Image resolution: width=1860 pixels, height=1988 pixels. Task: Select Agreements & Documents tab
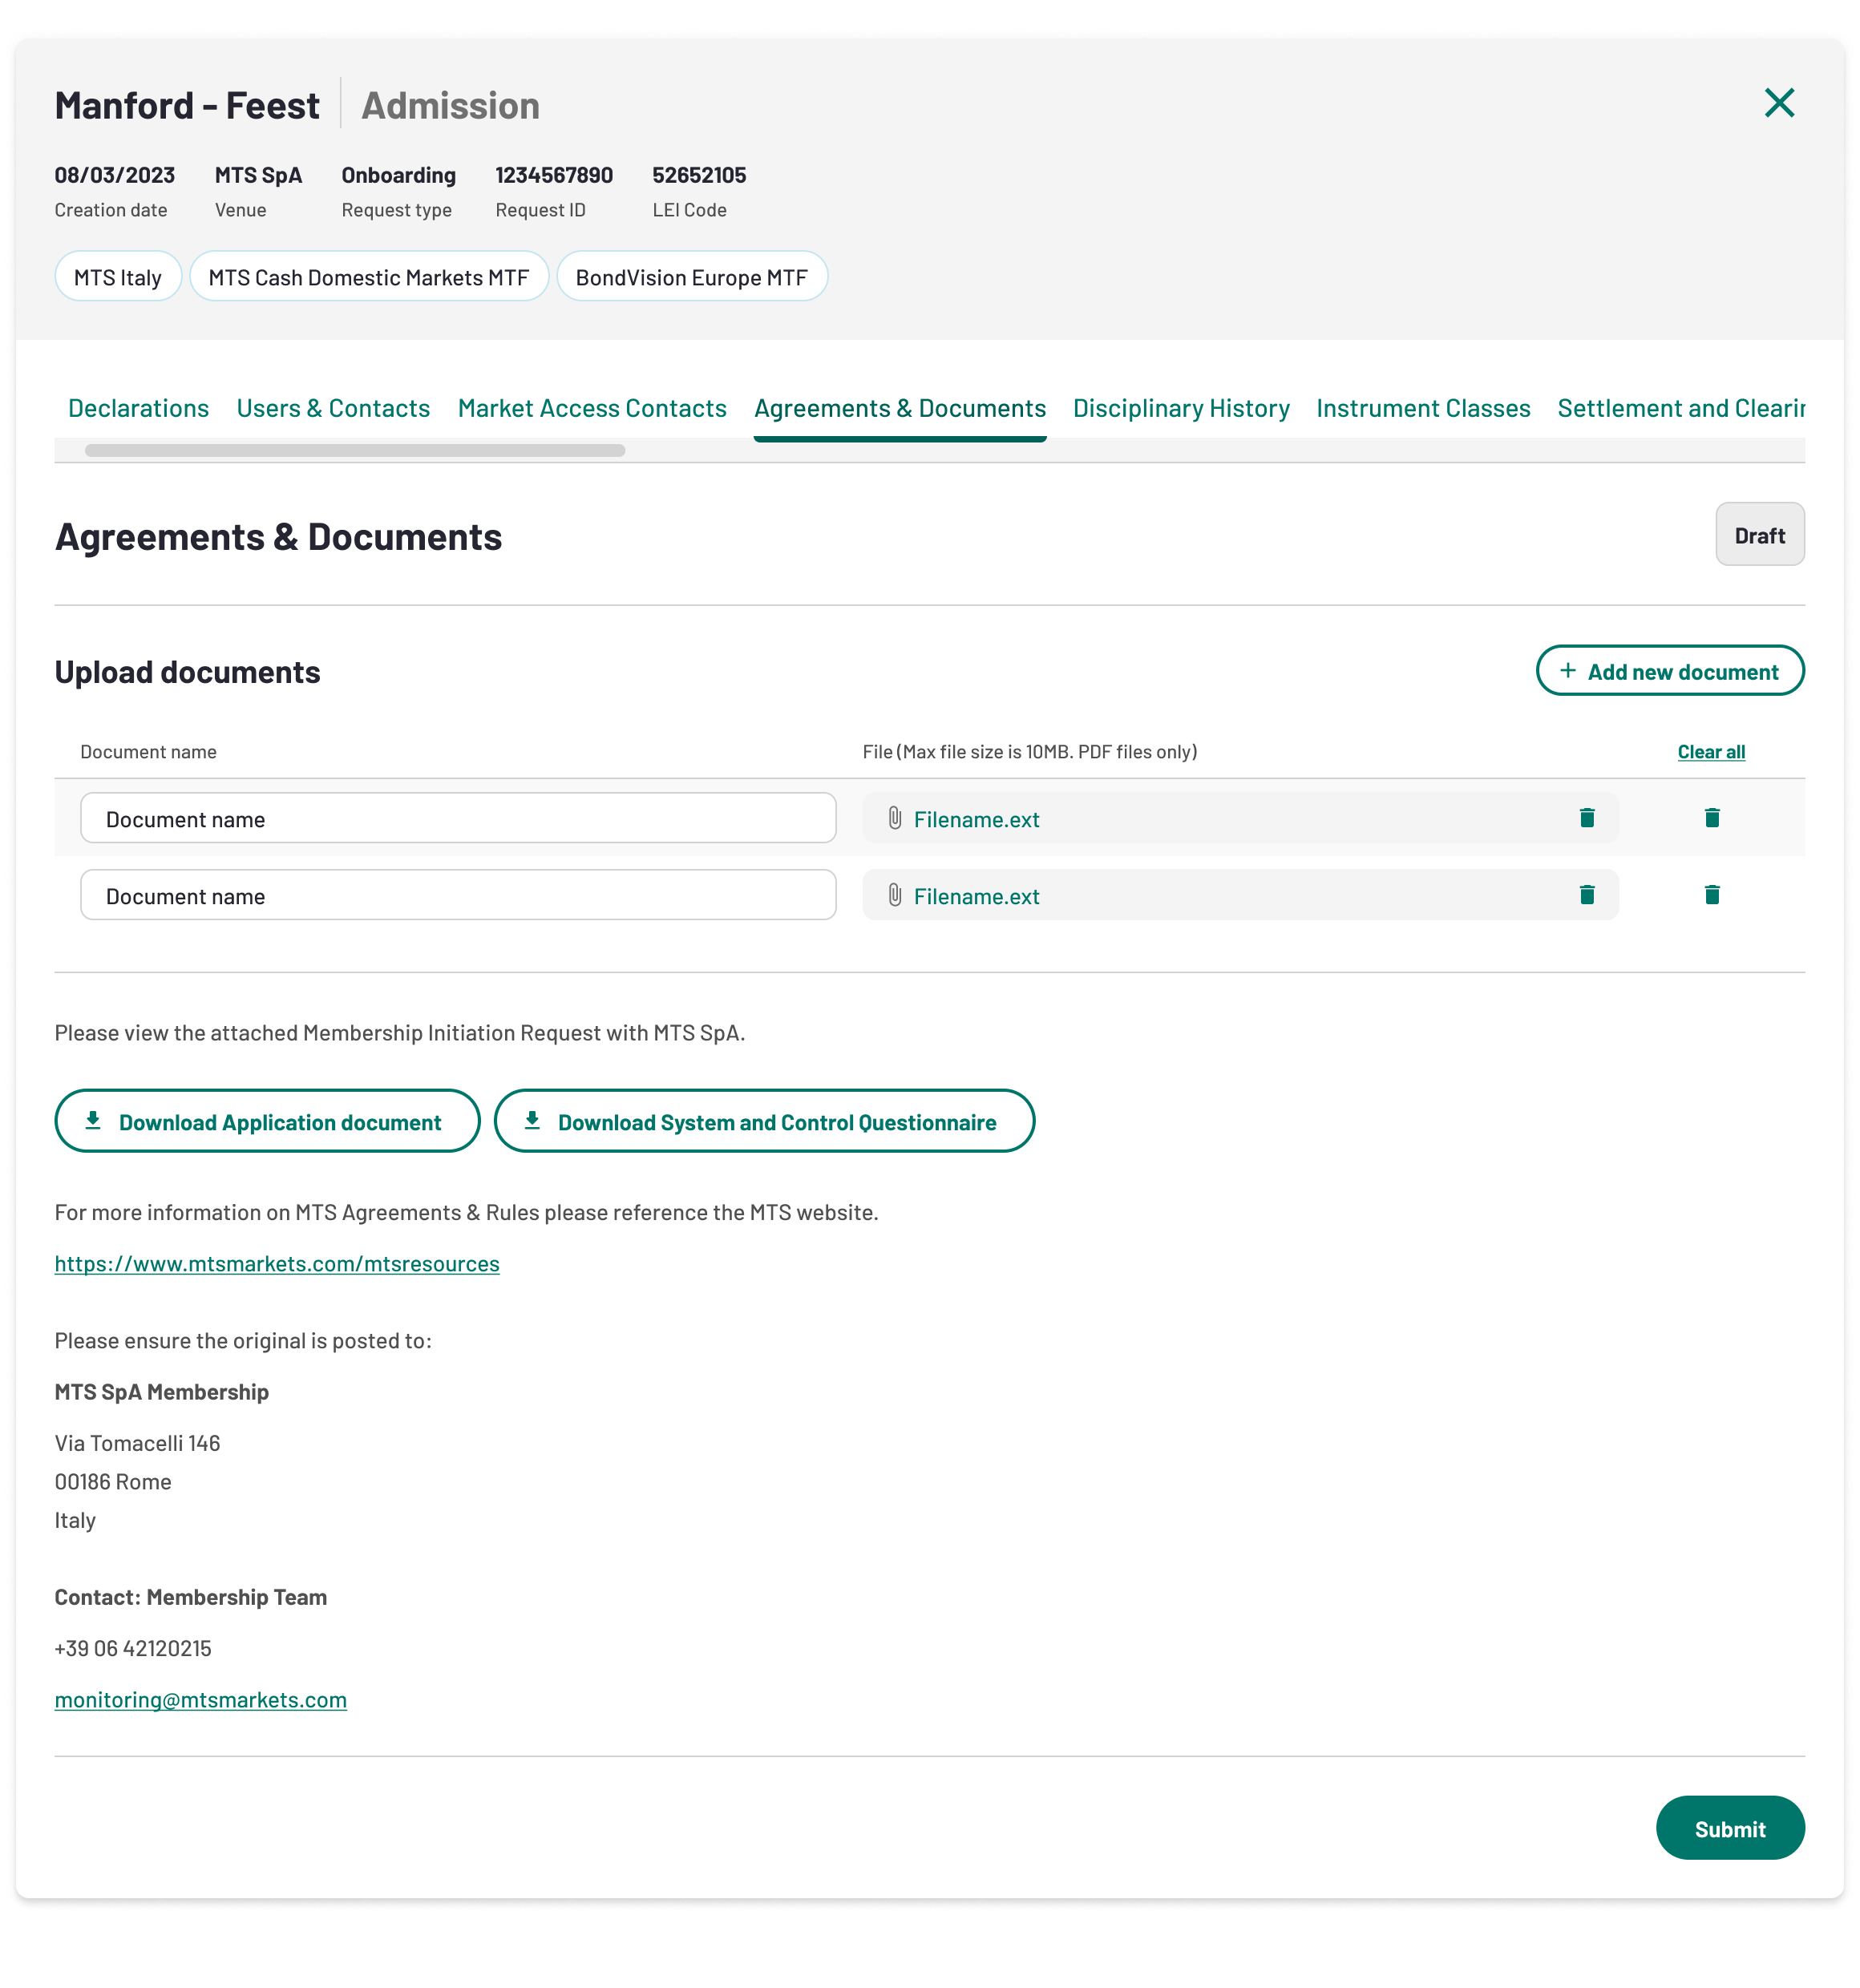(900, 408)
